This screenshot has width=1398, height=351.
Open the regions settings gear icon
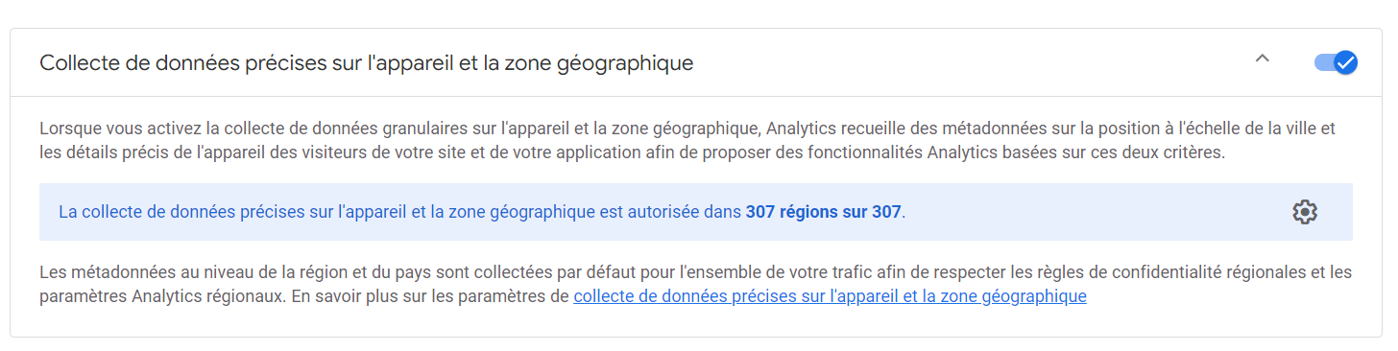pos(1304,212)
